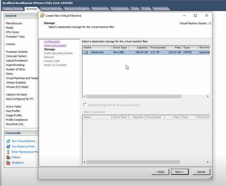Open the Performance tab
226x186 pixels.
[x=100, y=9]
